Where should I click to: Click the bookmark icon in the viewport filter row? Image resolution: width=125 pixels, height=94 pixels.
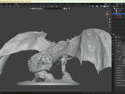click(x=65, y=9)
